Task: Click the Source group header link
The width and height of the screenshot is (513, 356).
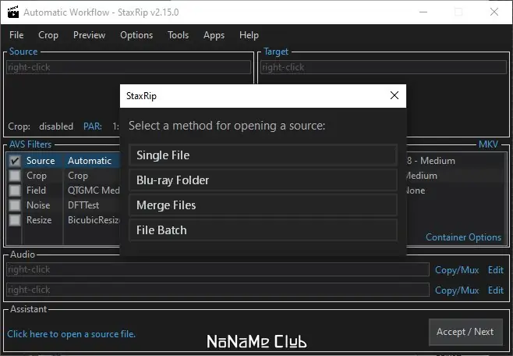Action: 23,52
